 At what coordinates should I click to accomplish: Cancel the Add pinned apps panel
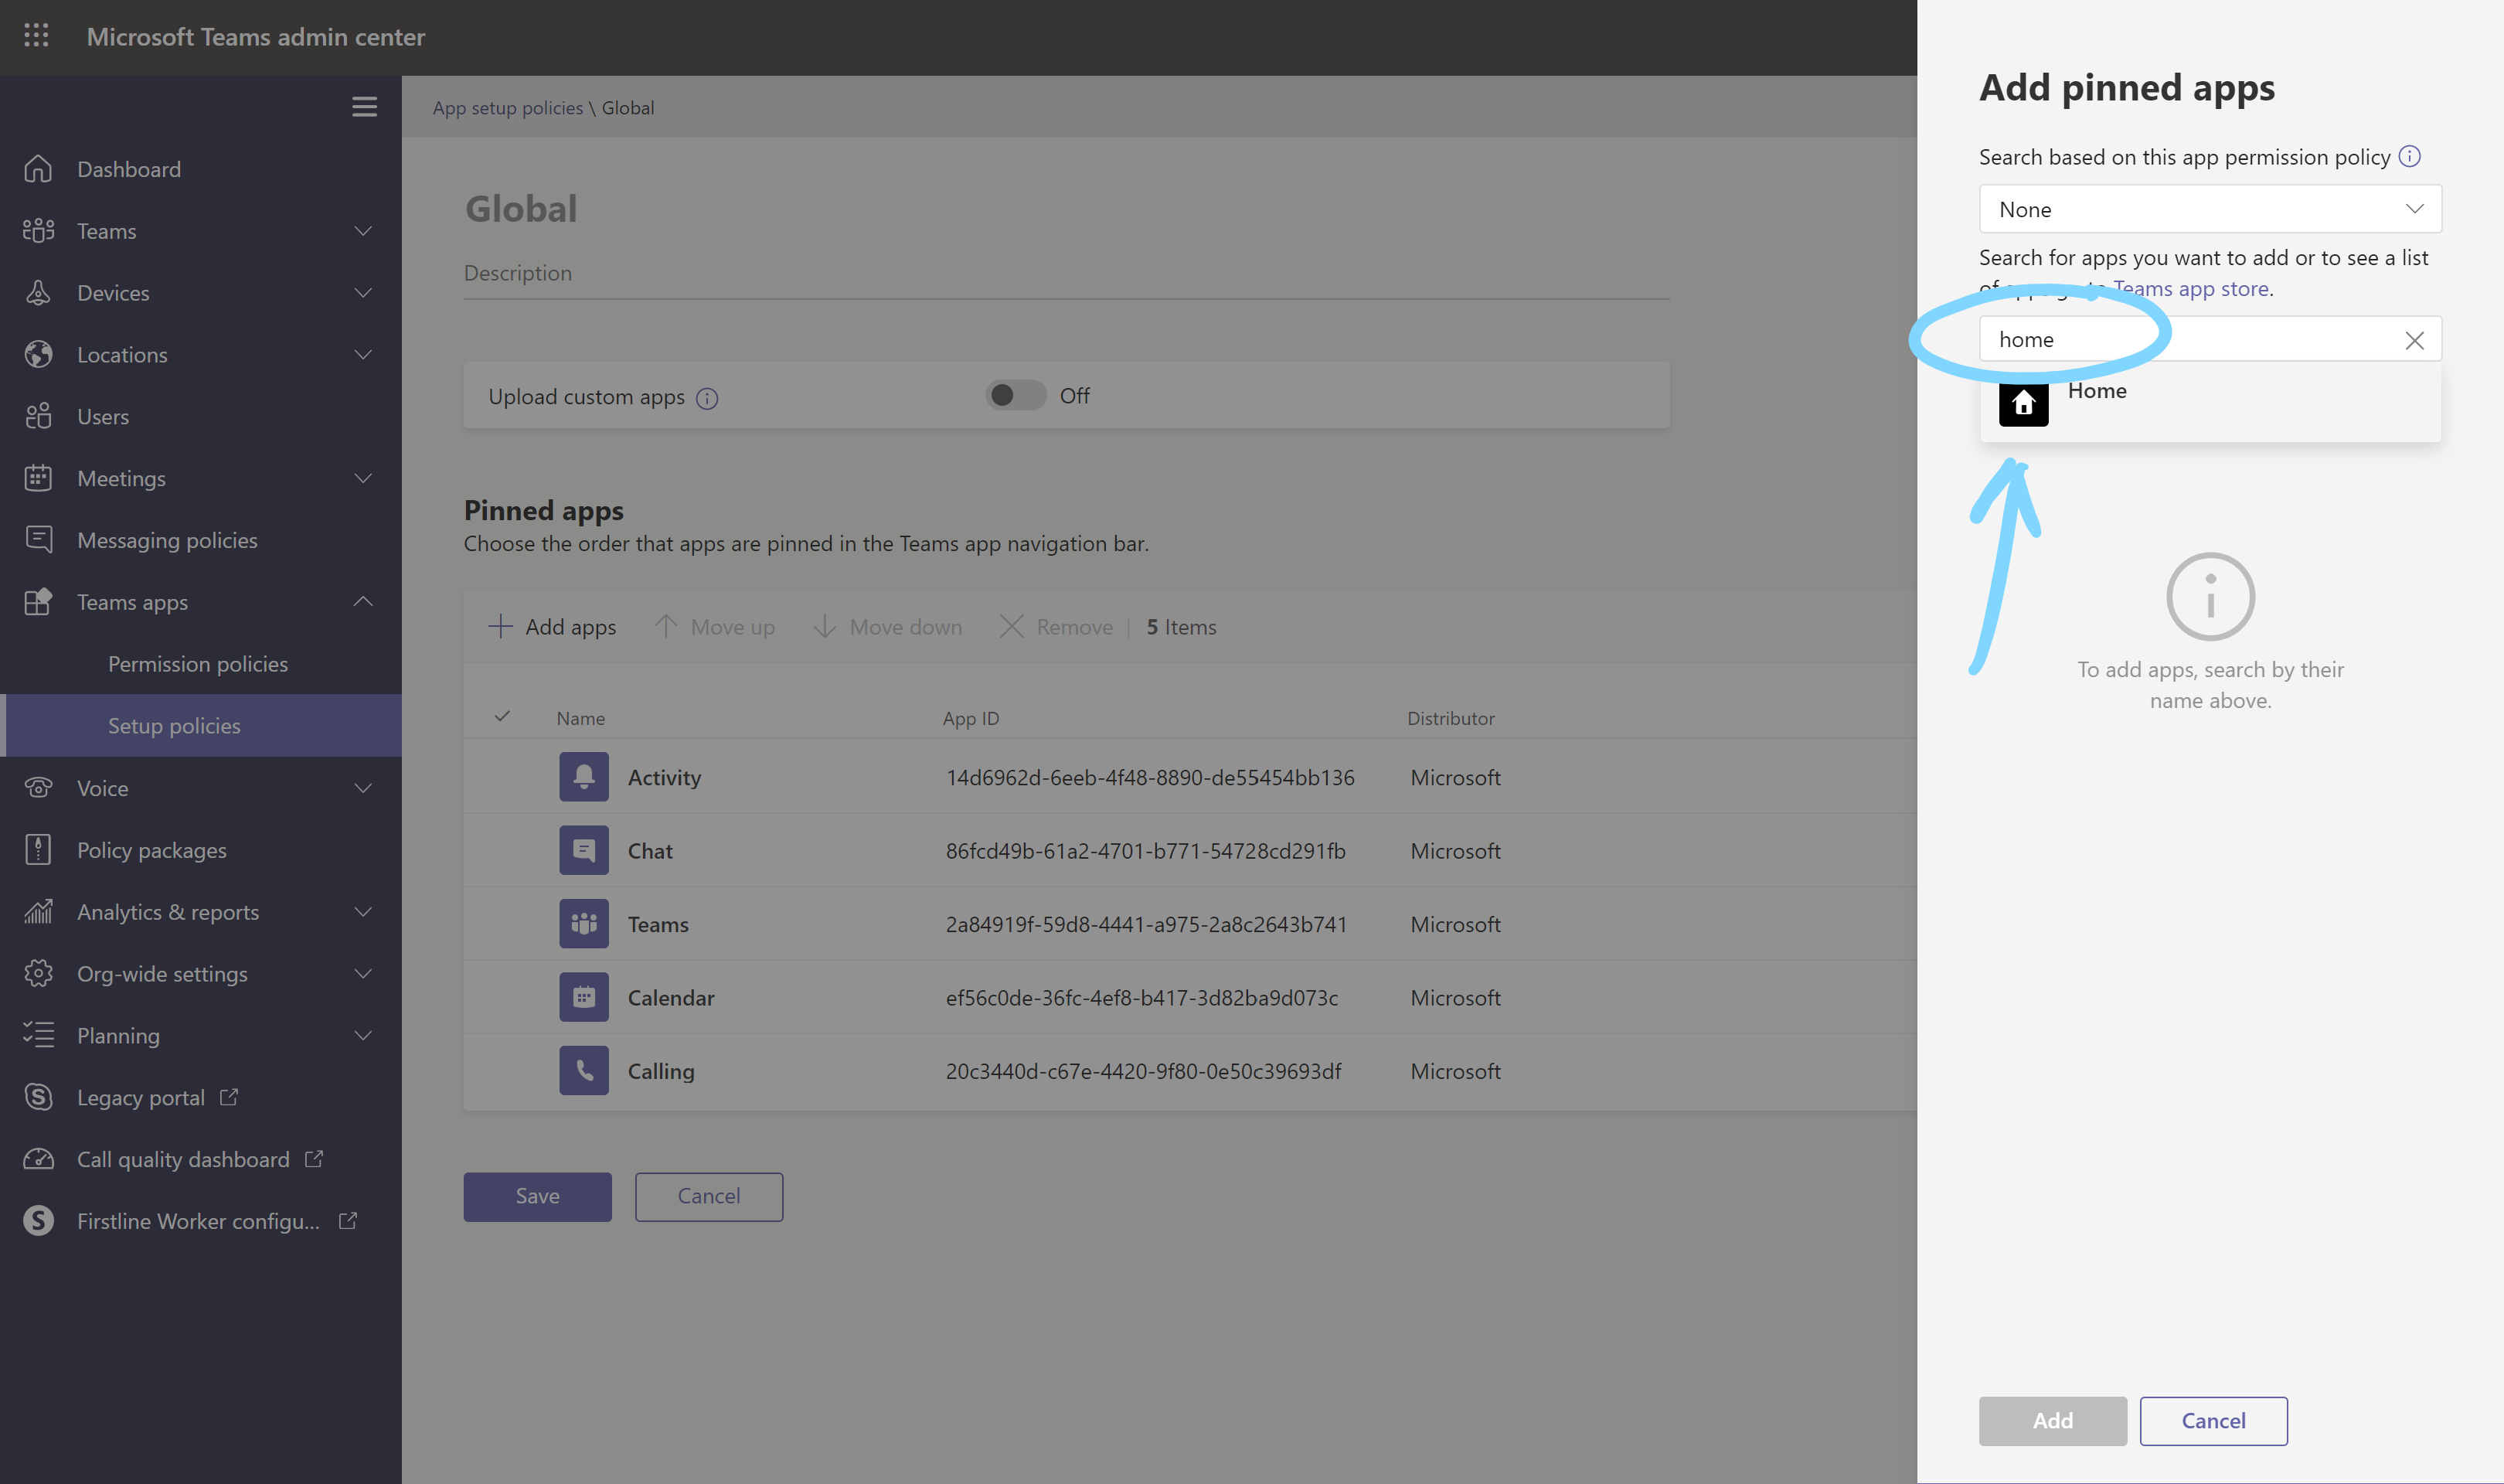pyautogui.click(x=2212, y=1420)
